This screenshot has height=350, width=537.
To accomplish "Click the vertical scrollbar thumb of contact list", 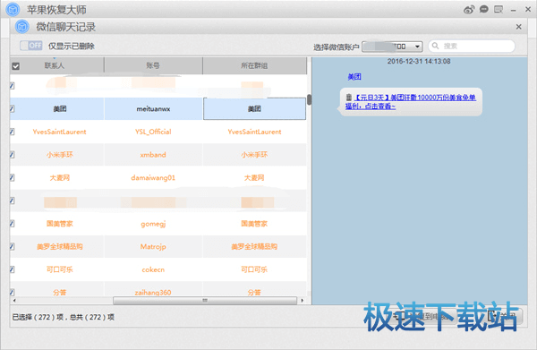I will click(x=310, y=99).
